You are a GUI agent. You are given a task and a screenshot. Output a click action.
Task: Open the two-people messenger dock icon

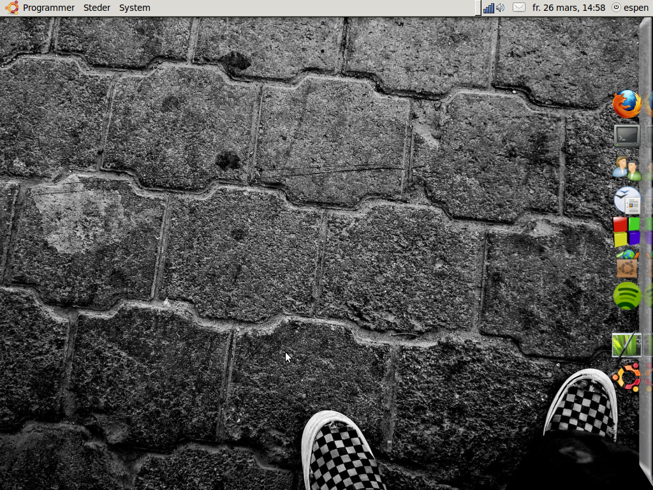pos(627,168)
